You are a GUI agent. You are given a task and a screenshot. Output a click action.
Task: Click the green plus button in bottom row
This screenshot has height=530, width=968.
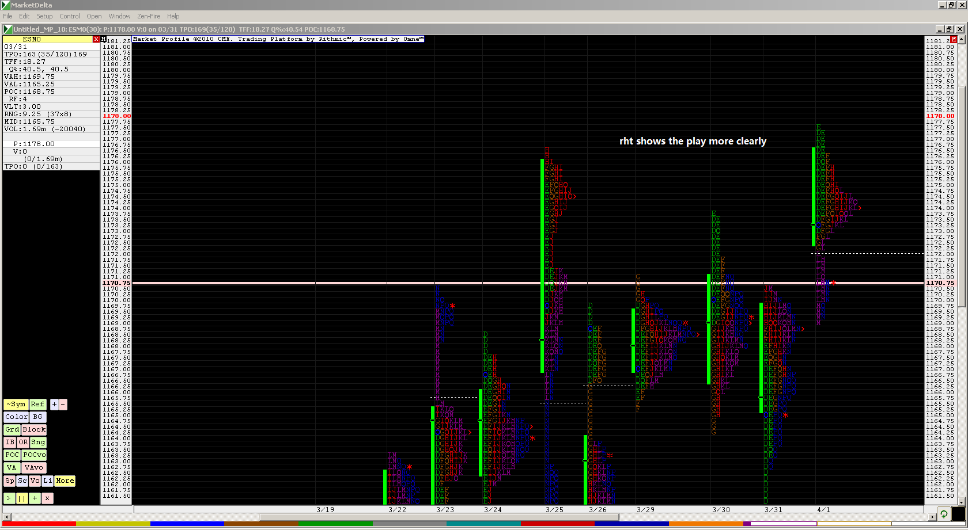pos(35,498)
